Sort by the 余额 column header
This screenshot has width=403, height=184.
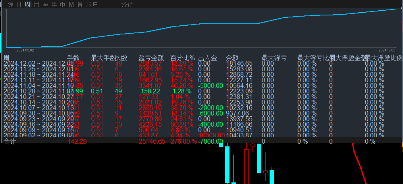(x=232, y=58)
